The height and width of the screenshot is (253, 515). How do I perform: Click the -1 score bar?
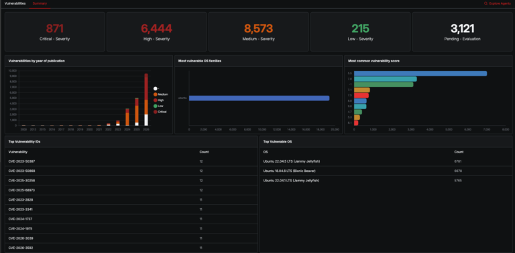coord(384,84)
